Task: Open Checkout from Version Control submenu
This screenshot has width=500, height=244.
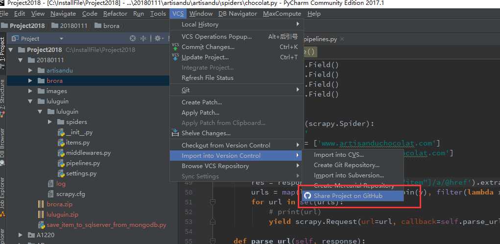Action: tap(237, 145)
